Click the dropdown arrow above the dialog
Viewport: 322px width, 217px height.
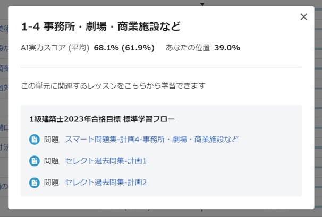point(202,4)
